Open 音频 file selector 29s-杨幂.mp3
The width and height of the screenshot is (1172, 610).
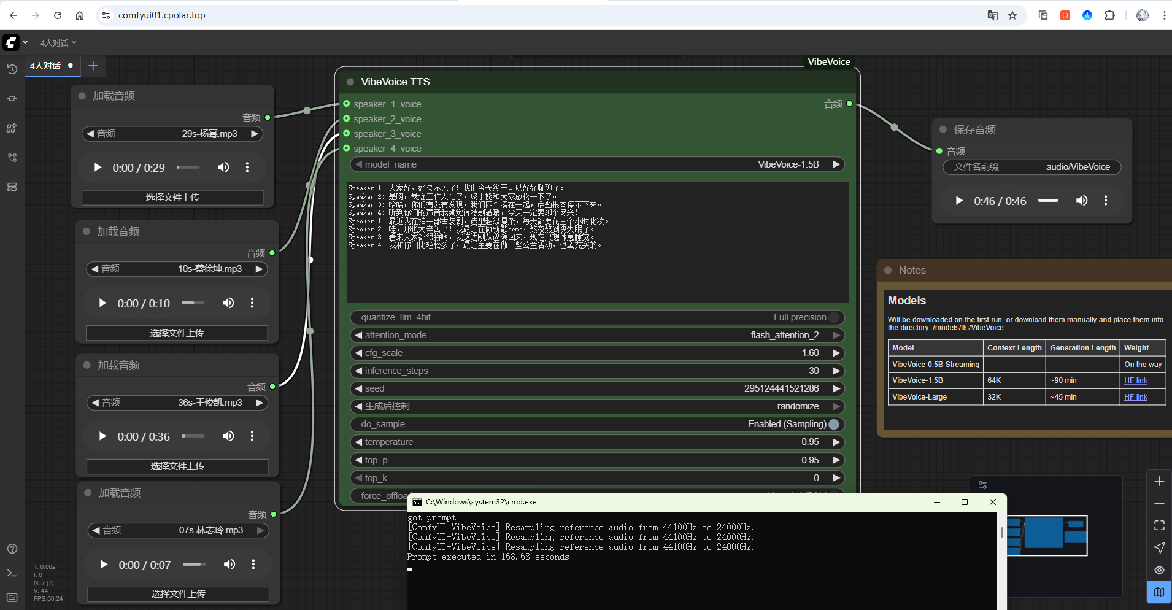(172, 134)
